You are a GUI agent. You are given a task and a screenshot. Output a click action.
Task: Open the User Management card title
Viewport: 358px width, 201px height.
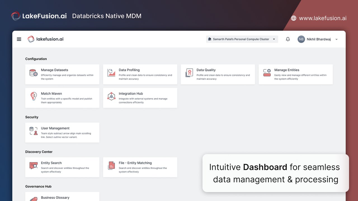(x=55, y=128)
